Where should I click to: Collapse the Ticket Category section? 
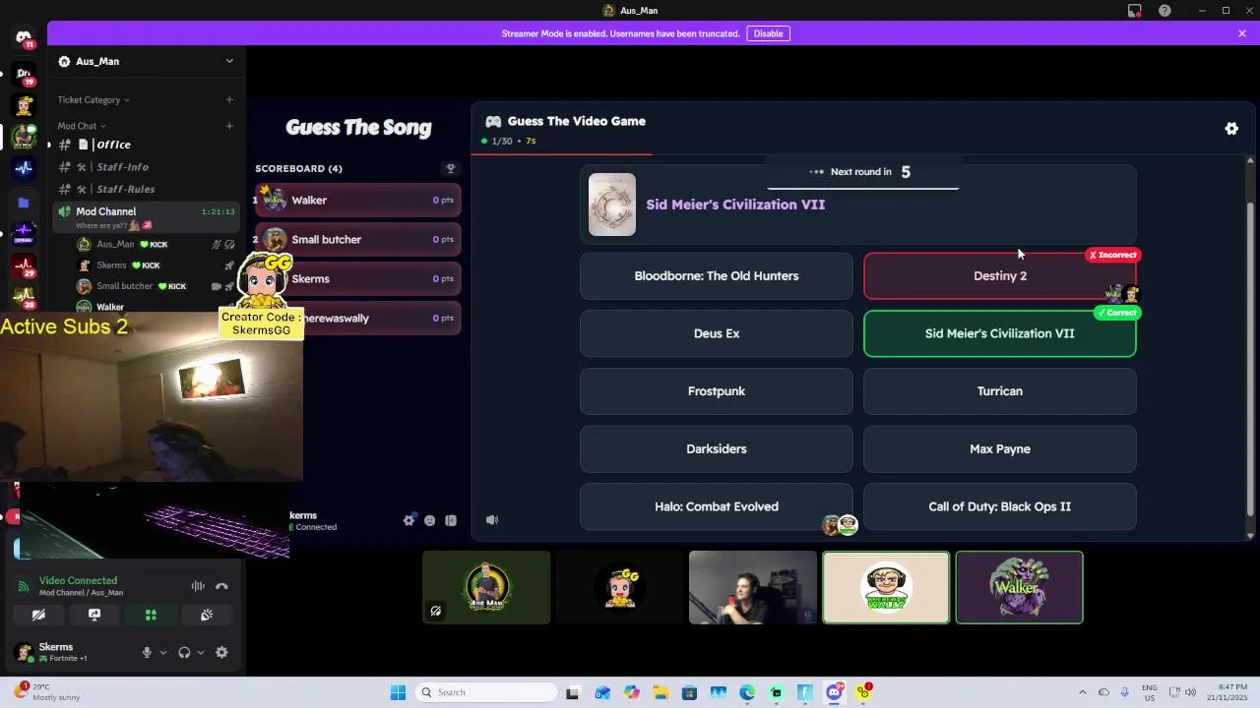(x=94, y=99)
